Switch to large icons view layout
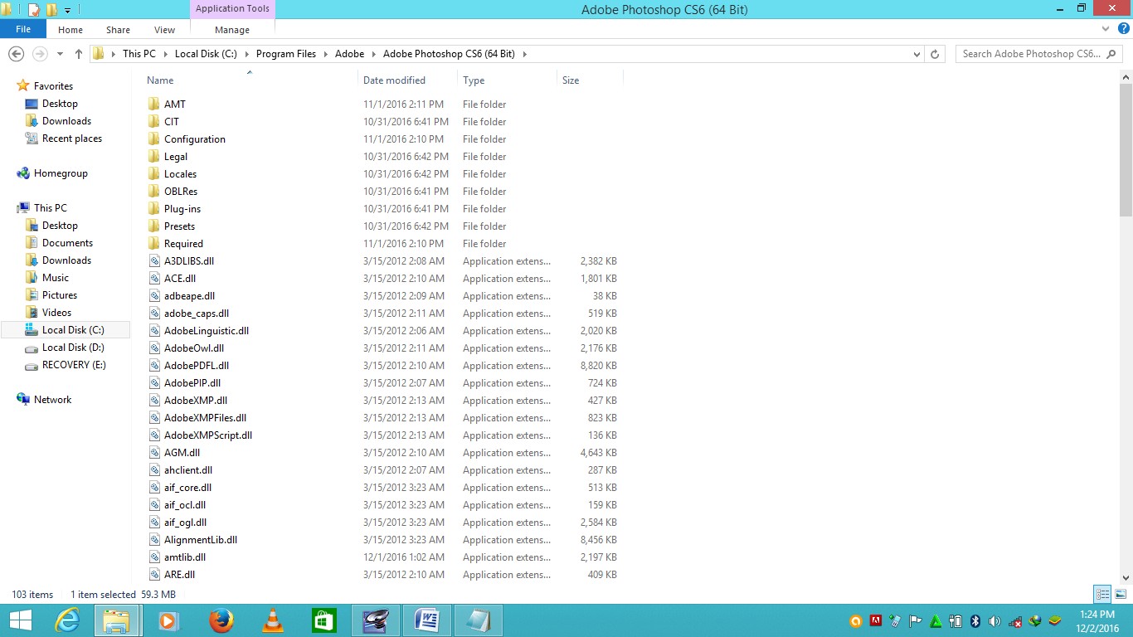The height and width of the screenshot is (637, 1133). [1121, 594]
